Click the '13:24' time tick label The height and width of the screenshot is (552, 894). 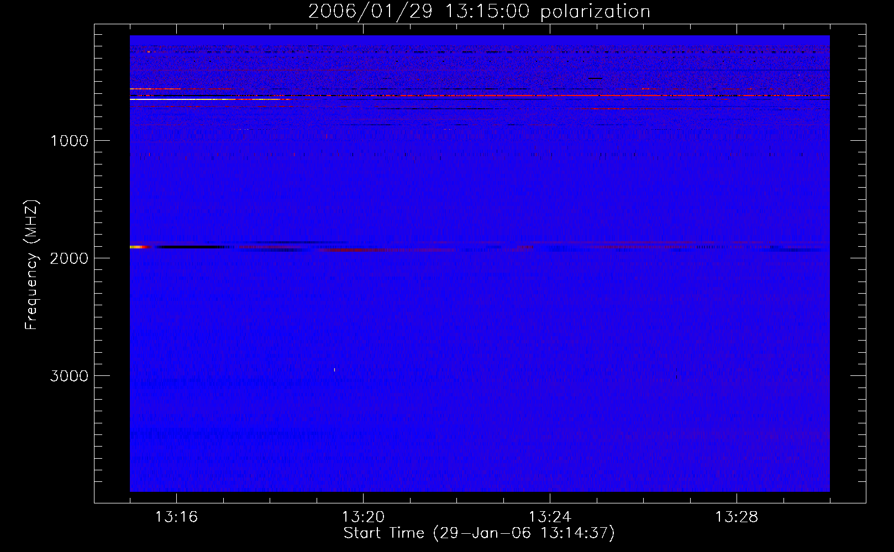tap(550, 517)
